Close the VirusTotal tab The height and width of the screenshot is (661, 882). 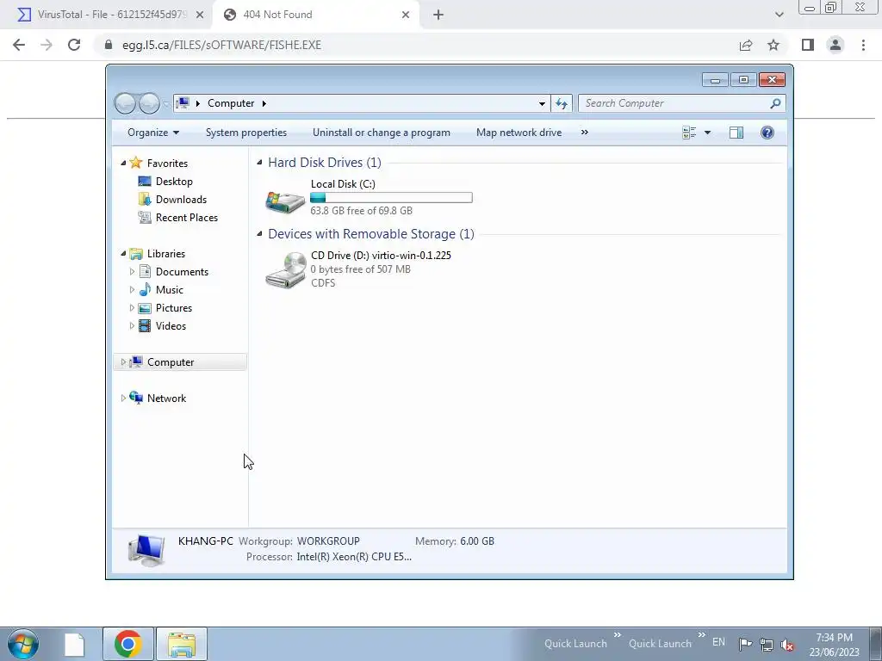[x=200, y=15]
